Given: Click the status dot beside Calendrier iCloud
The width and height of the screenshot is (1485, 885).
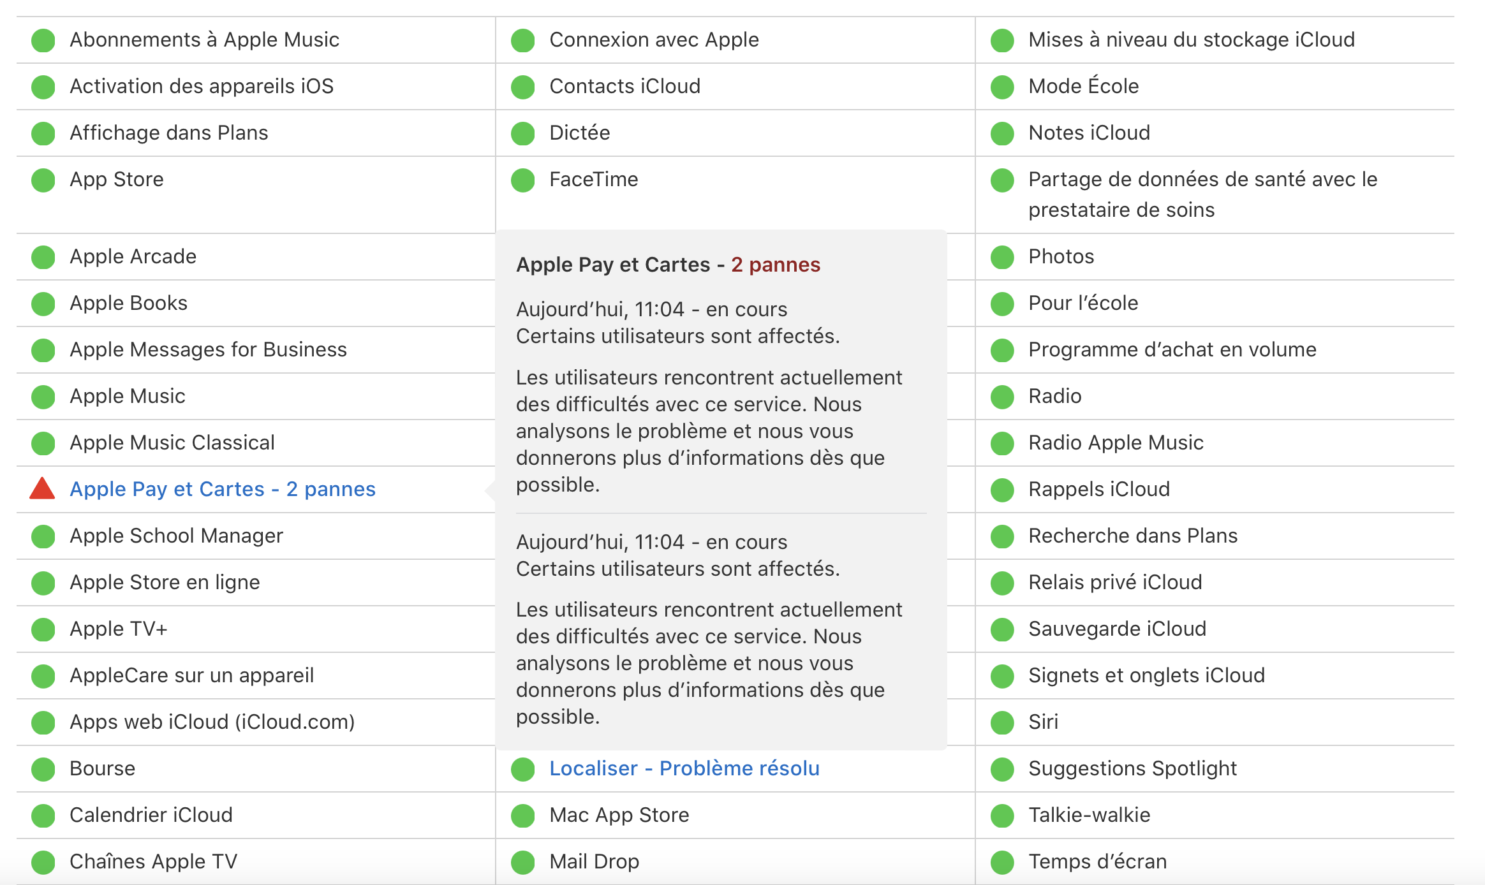Looking at the screenshot, I should click(x=43, y=816).
